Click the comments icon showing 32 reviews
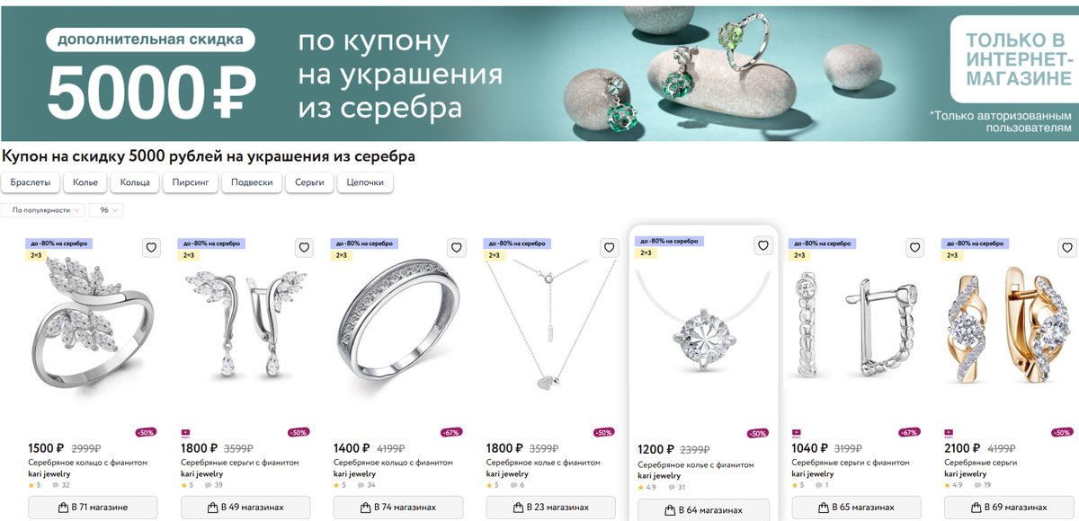The image size is (1079, 521). tap(55, 485)
